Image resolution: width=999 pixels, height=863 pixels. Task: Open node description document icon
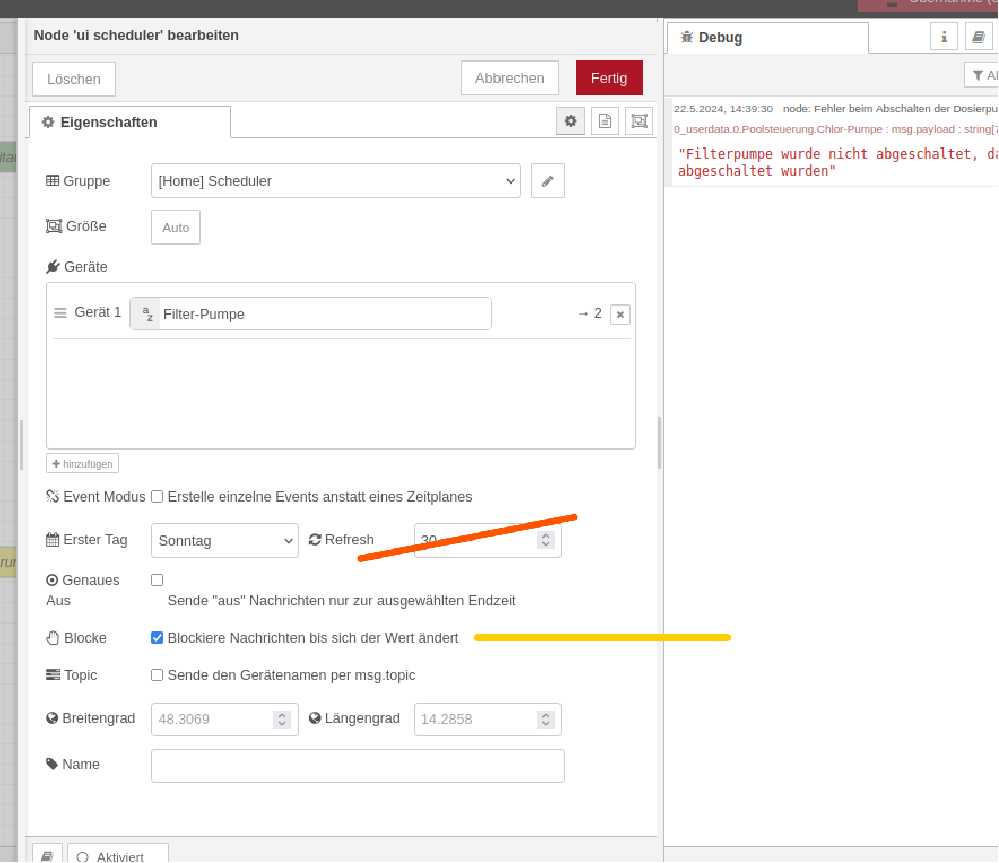605,121
